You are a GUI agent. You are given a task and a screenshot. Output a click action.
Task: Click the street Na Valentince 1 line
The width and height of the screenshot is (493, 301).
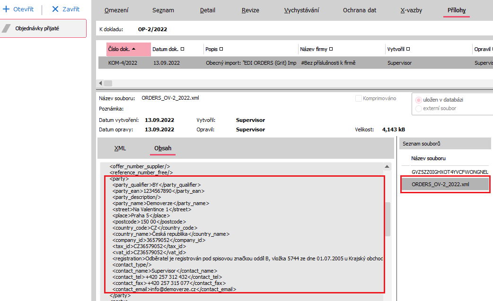(x=152, y=209)
